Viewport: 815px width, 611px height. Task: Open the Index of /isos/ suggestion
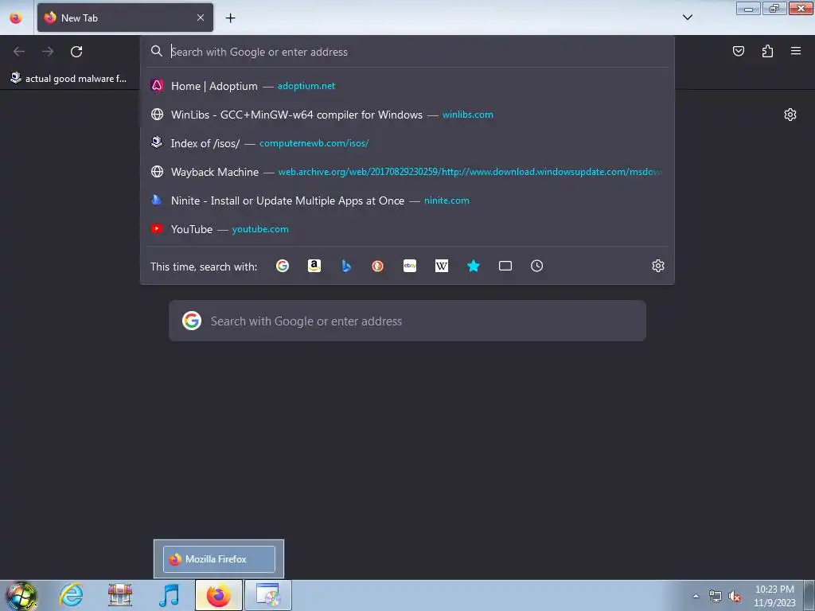[407, 143]
